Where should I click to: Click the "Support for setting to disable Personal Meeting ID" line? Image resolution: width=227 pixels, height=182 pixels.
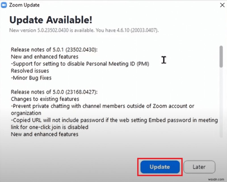(x=80, y=64)
